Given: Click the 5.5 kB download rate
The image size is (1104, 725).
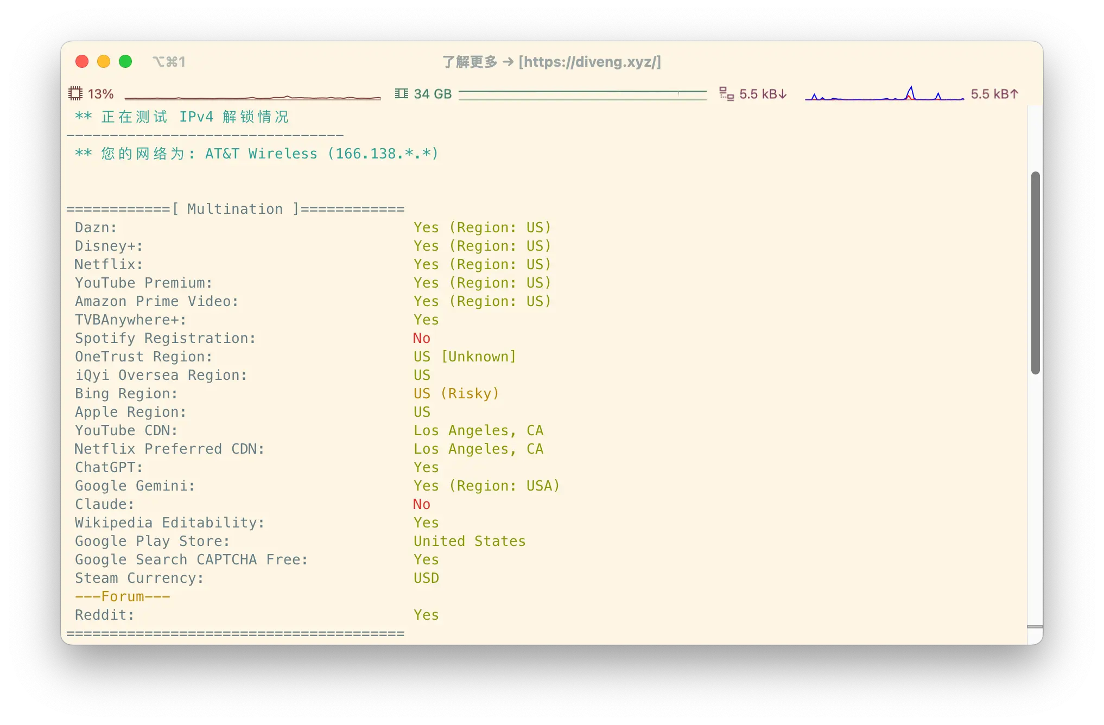Looking at the screenshot, I should (763, 94).
